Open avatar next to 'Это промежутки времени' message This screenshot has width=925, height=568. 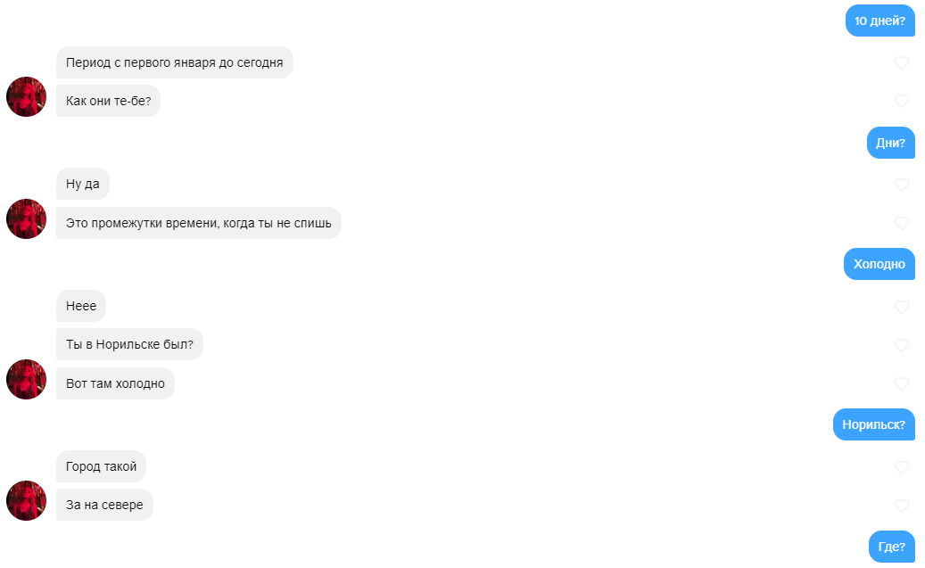click(x=26, y=218)
